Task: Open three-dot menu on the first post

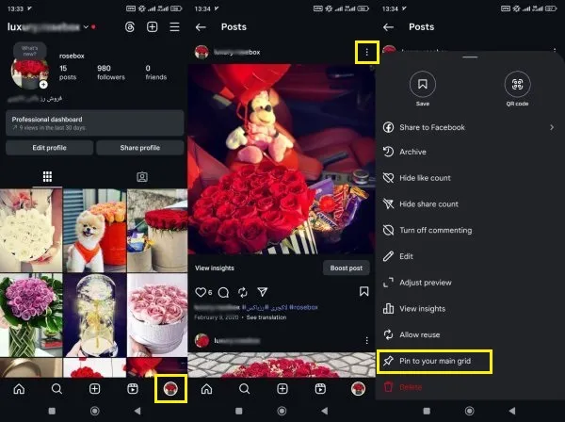Action: point(367,52)
